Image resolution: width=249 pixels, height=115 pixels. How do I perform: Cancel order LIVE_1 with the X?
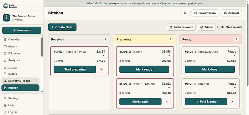[101, 69]
